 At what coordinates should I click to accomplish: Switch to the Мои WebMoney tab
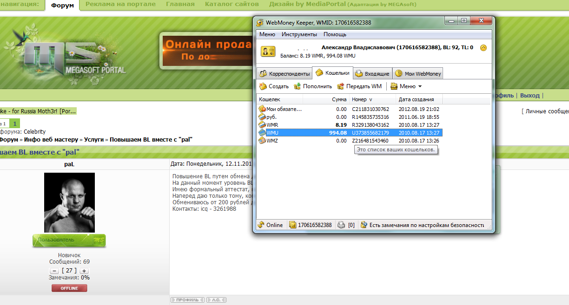(x=418, y=74)
